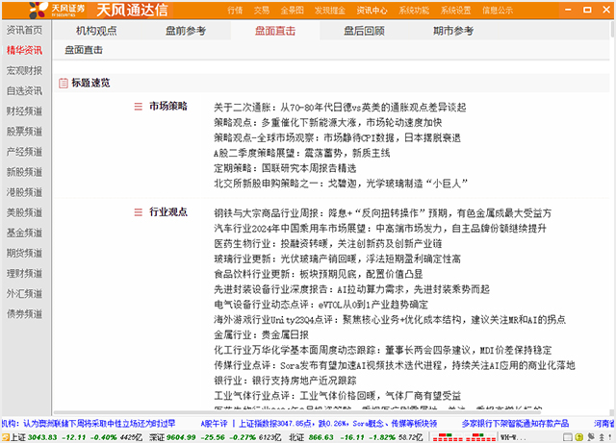The image size is (616, 443).
Task: Open the 资讯中心 menu
Action: (372, 11)
